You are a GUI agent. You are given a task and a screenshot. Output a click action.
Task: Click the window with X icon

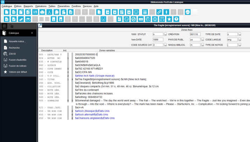point(129,12)
